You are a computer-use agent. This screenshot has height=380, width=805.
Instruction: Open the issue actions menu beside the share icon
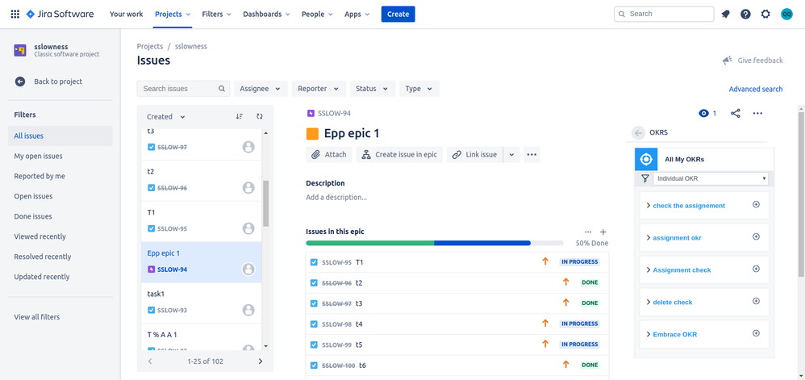coord(757,114)
